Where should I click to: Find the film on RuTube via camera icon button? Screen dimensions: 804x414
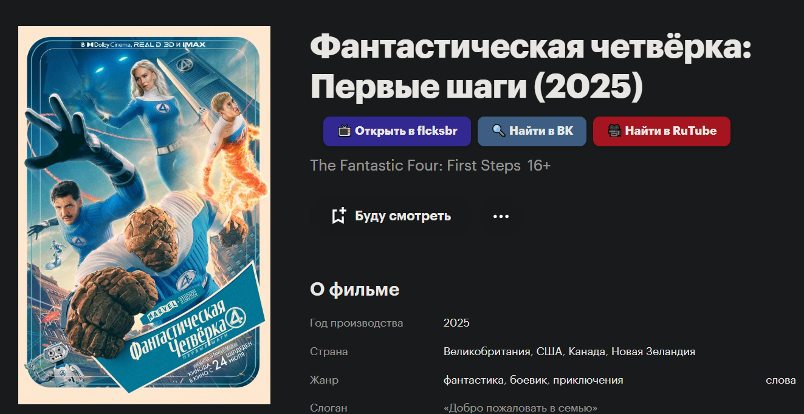[x=662, y=131]
